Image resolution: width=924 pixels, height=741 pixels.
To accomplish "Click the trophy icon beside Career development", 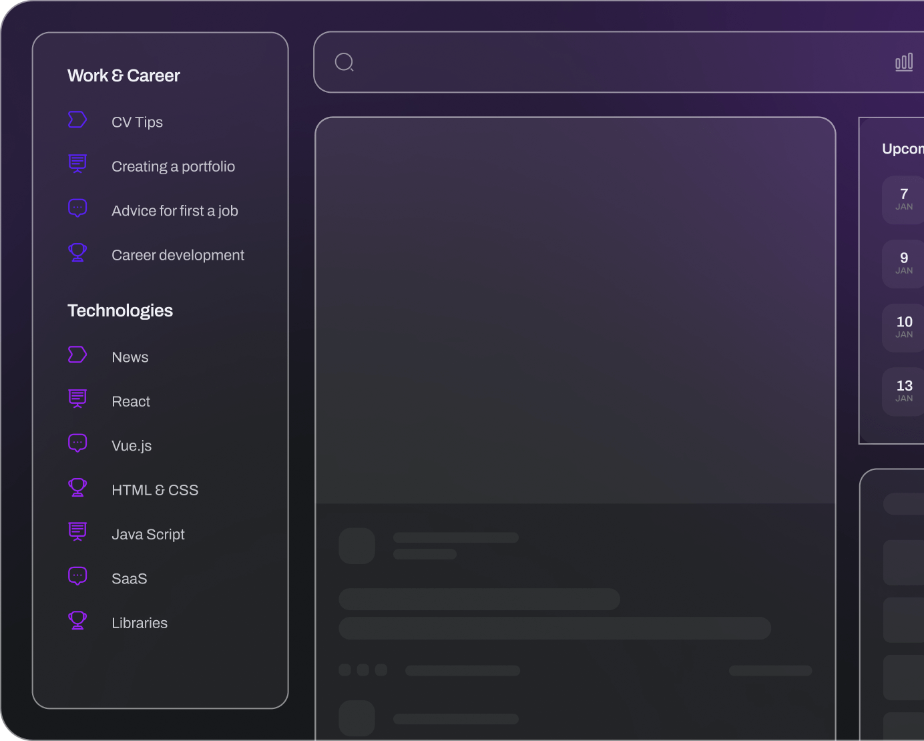I will (77, 252).
